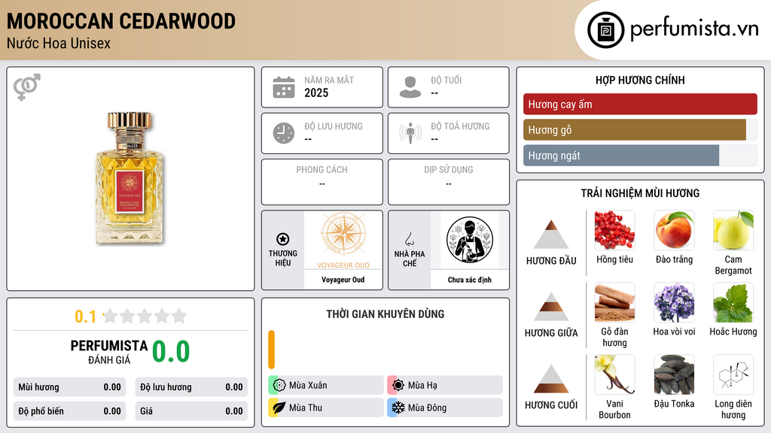Click the MOROCCAN CEDARWOOD title
The height and width of the screenshot is (433, 771).
121,21
